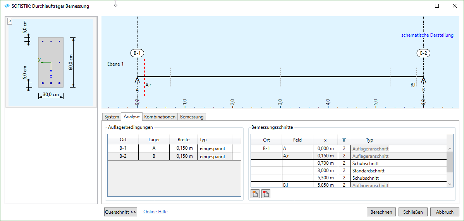Open the Online Hilfe link

tap(155, 212)
